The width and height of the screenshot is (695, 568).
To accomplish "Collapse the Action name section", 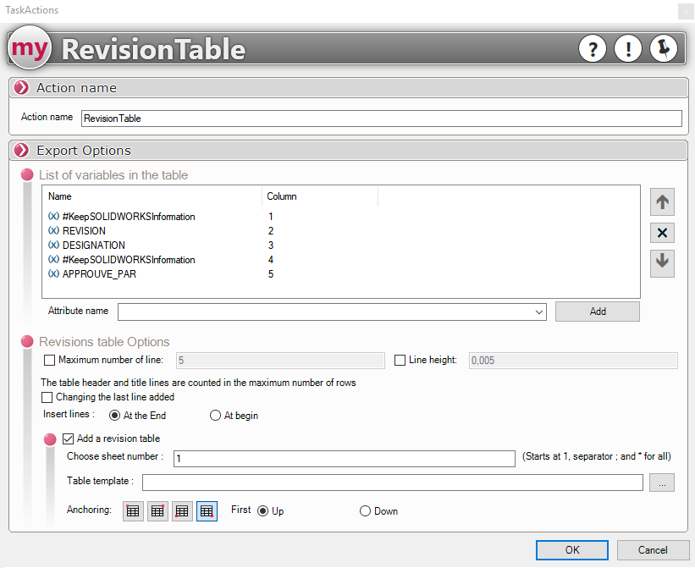I will click(x=22, y=88).
